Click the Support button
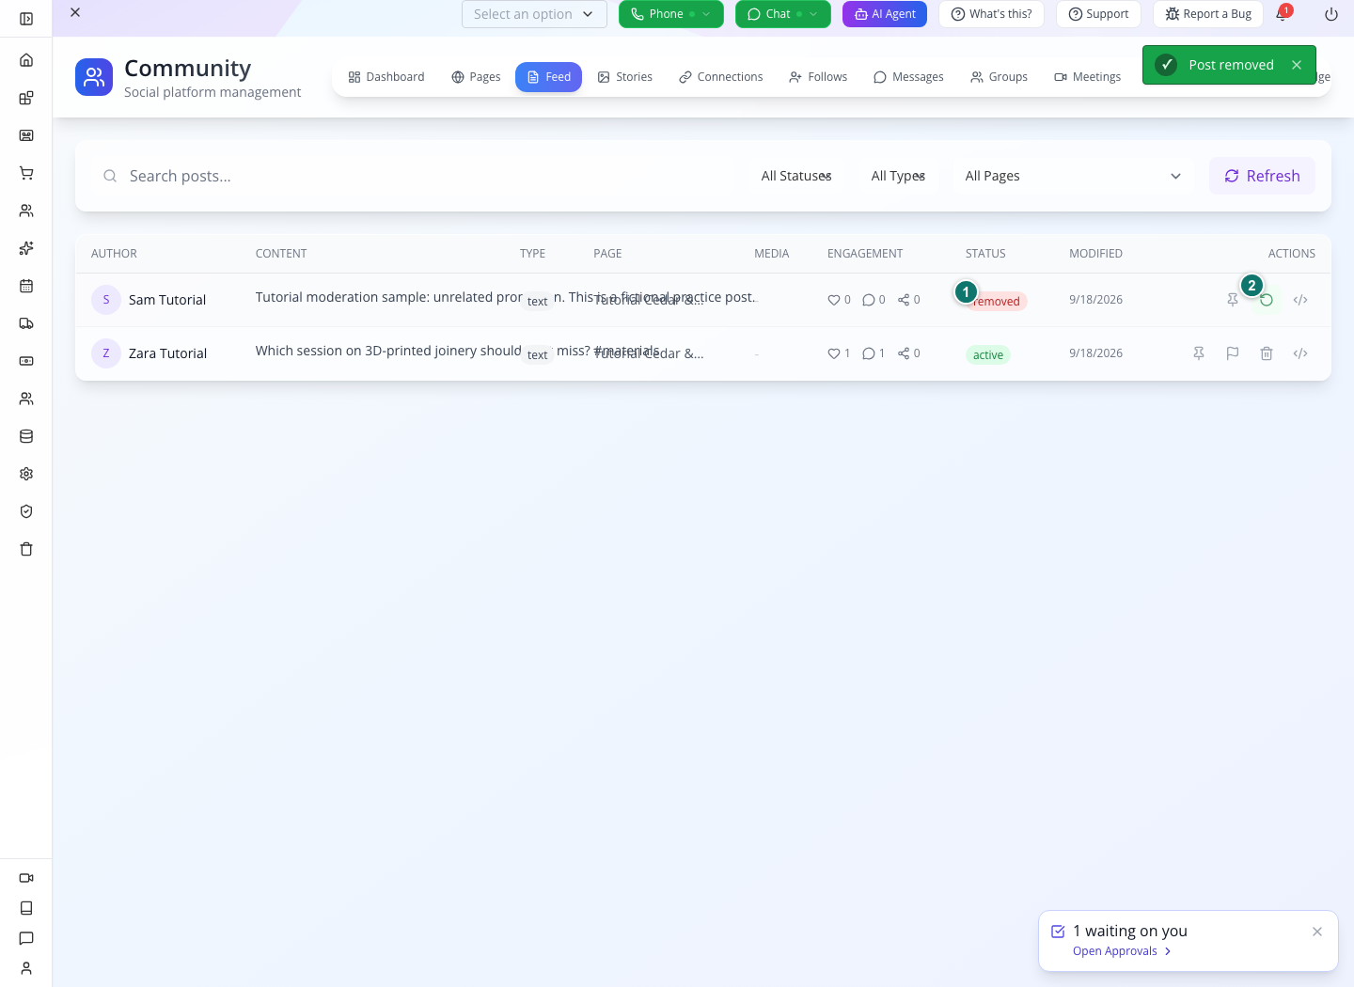This screenshot has width=1354, height=987. tap(1098, 14)
